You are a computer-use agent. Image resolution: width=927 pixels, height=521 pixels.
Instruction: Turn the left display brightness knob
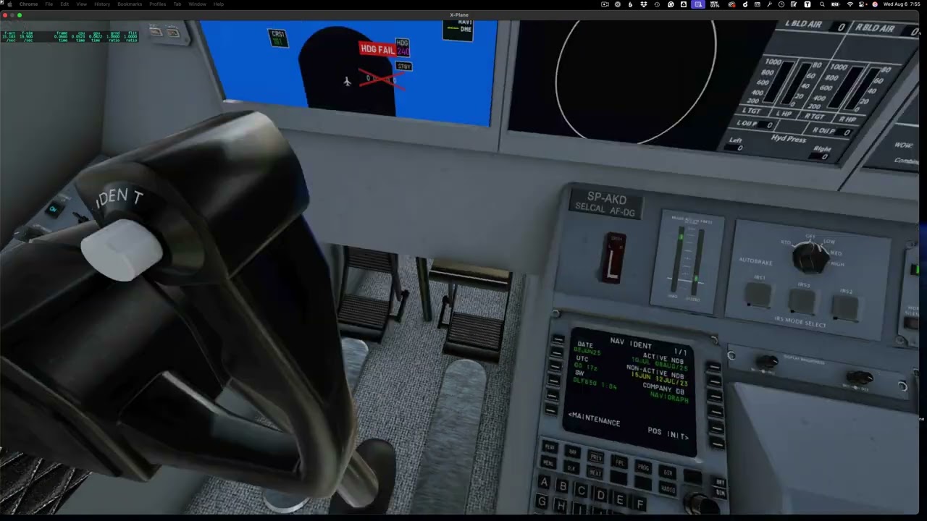[x=768, y=361]
